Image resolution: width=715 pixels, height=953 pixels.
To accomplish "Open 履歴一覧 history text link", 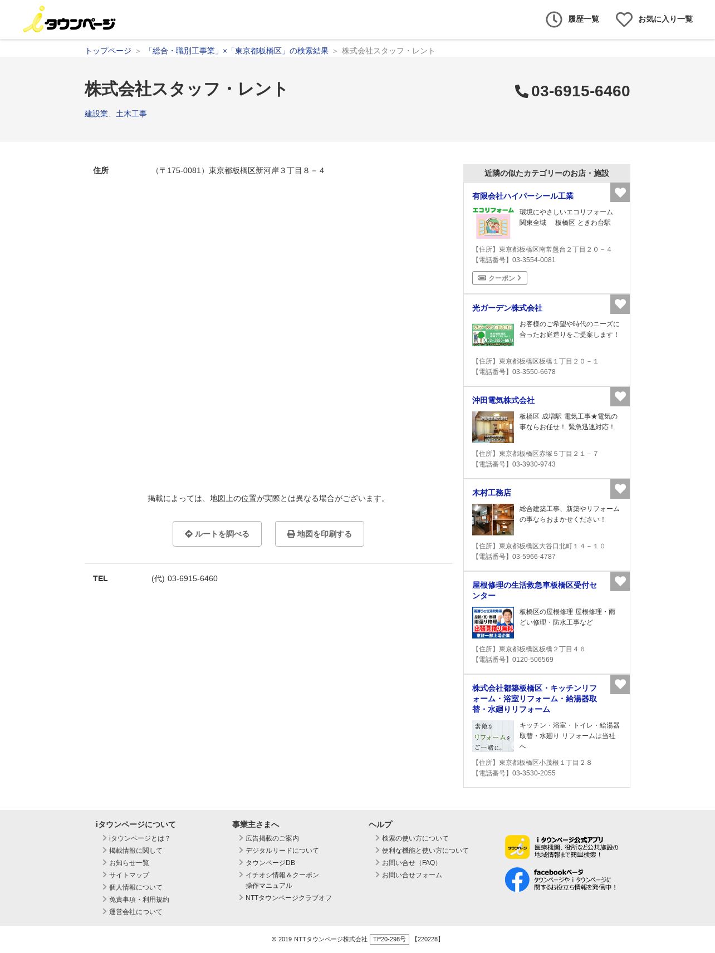I will click(x=584, y=19).
